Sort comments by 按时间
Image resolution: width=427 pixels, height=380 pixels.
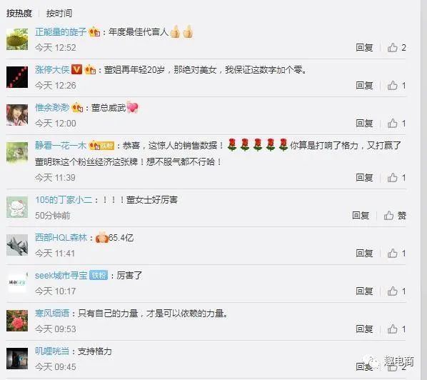59,13
